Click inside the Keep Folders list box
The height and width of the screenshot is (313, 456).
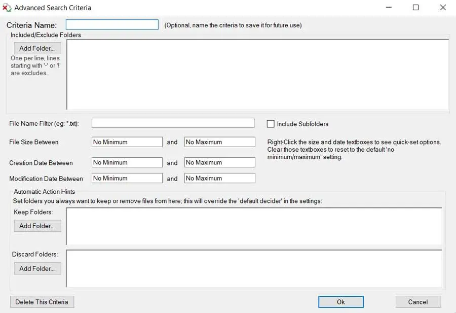(x=253, y=226)
